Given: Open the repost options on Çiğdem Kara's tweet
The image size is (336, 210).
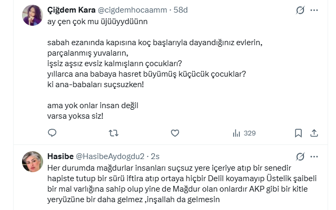Looking at the screenshot, I should [x=113, y=133].
